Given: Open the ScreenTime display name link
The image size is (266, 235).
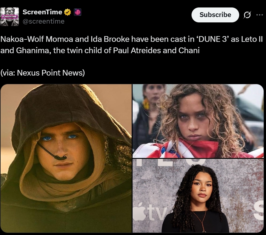Looking at the screenshot, I should (42, 12).
